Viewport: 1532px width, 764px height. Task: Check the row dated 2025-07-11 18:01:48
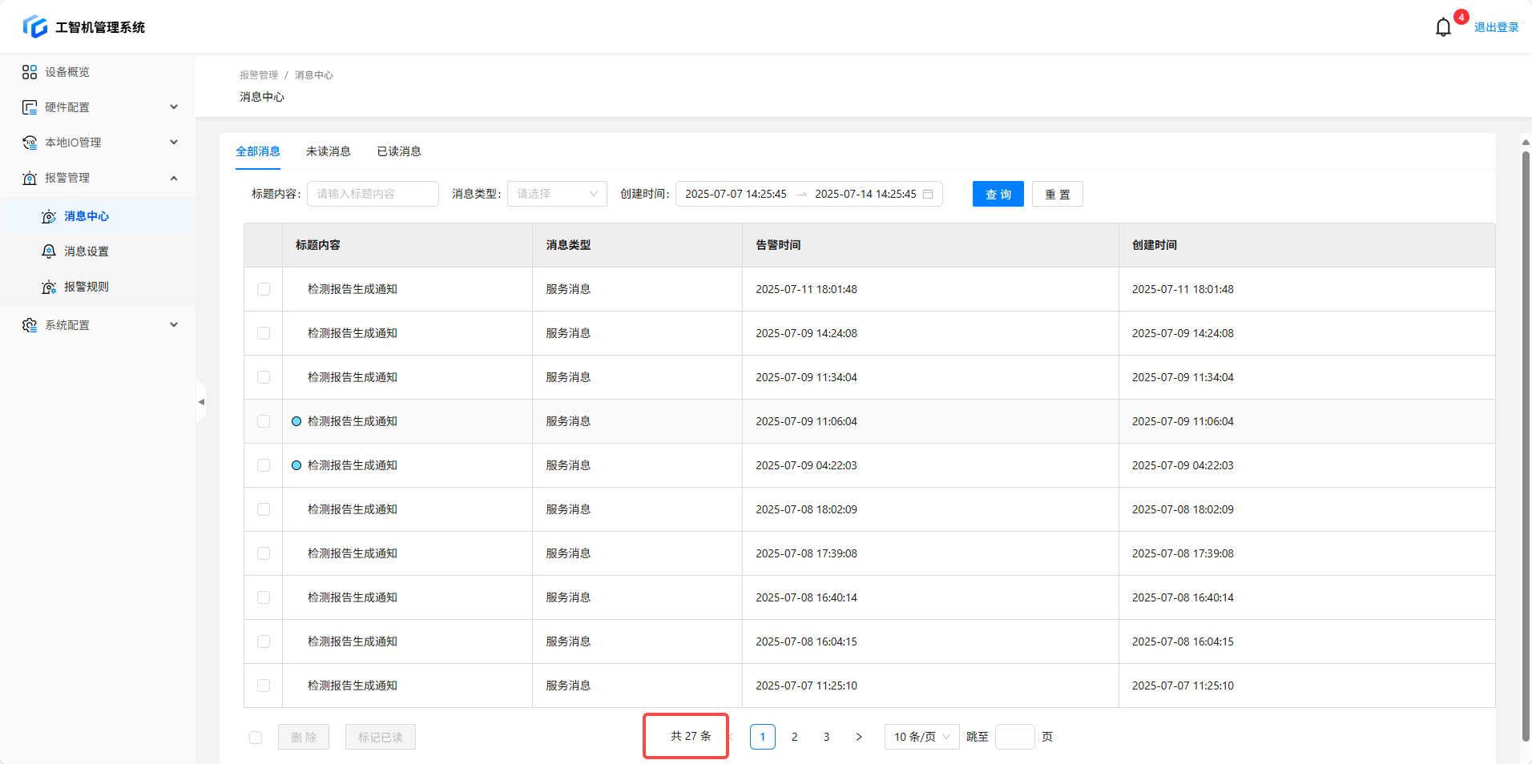(264, 289)
